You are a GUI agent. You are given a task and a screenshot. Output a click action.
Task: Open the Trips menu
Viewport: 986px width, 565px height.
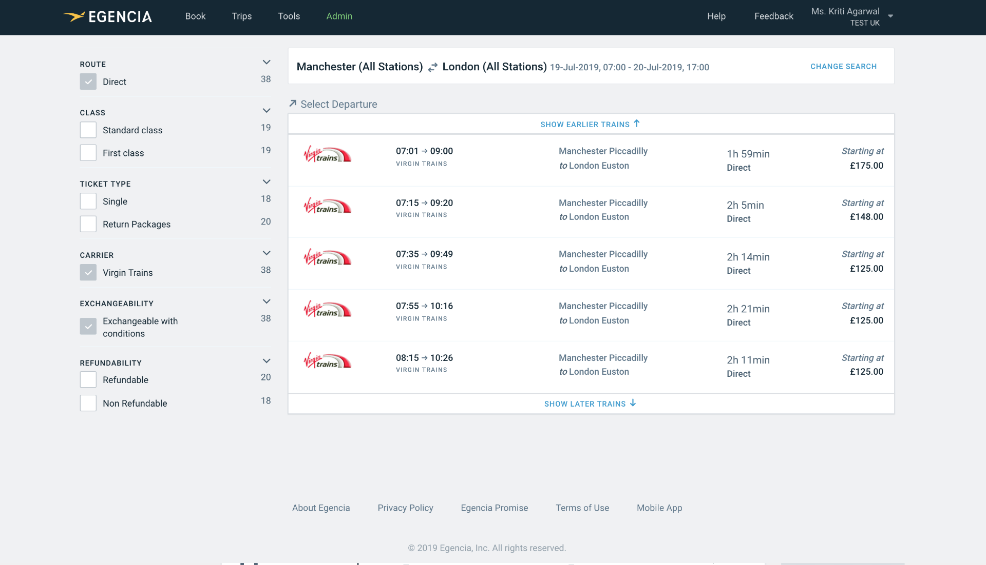tap(241, 16)
